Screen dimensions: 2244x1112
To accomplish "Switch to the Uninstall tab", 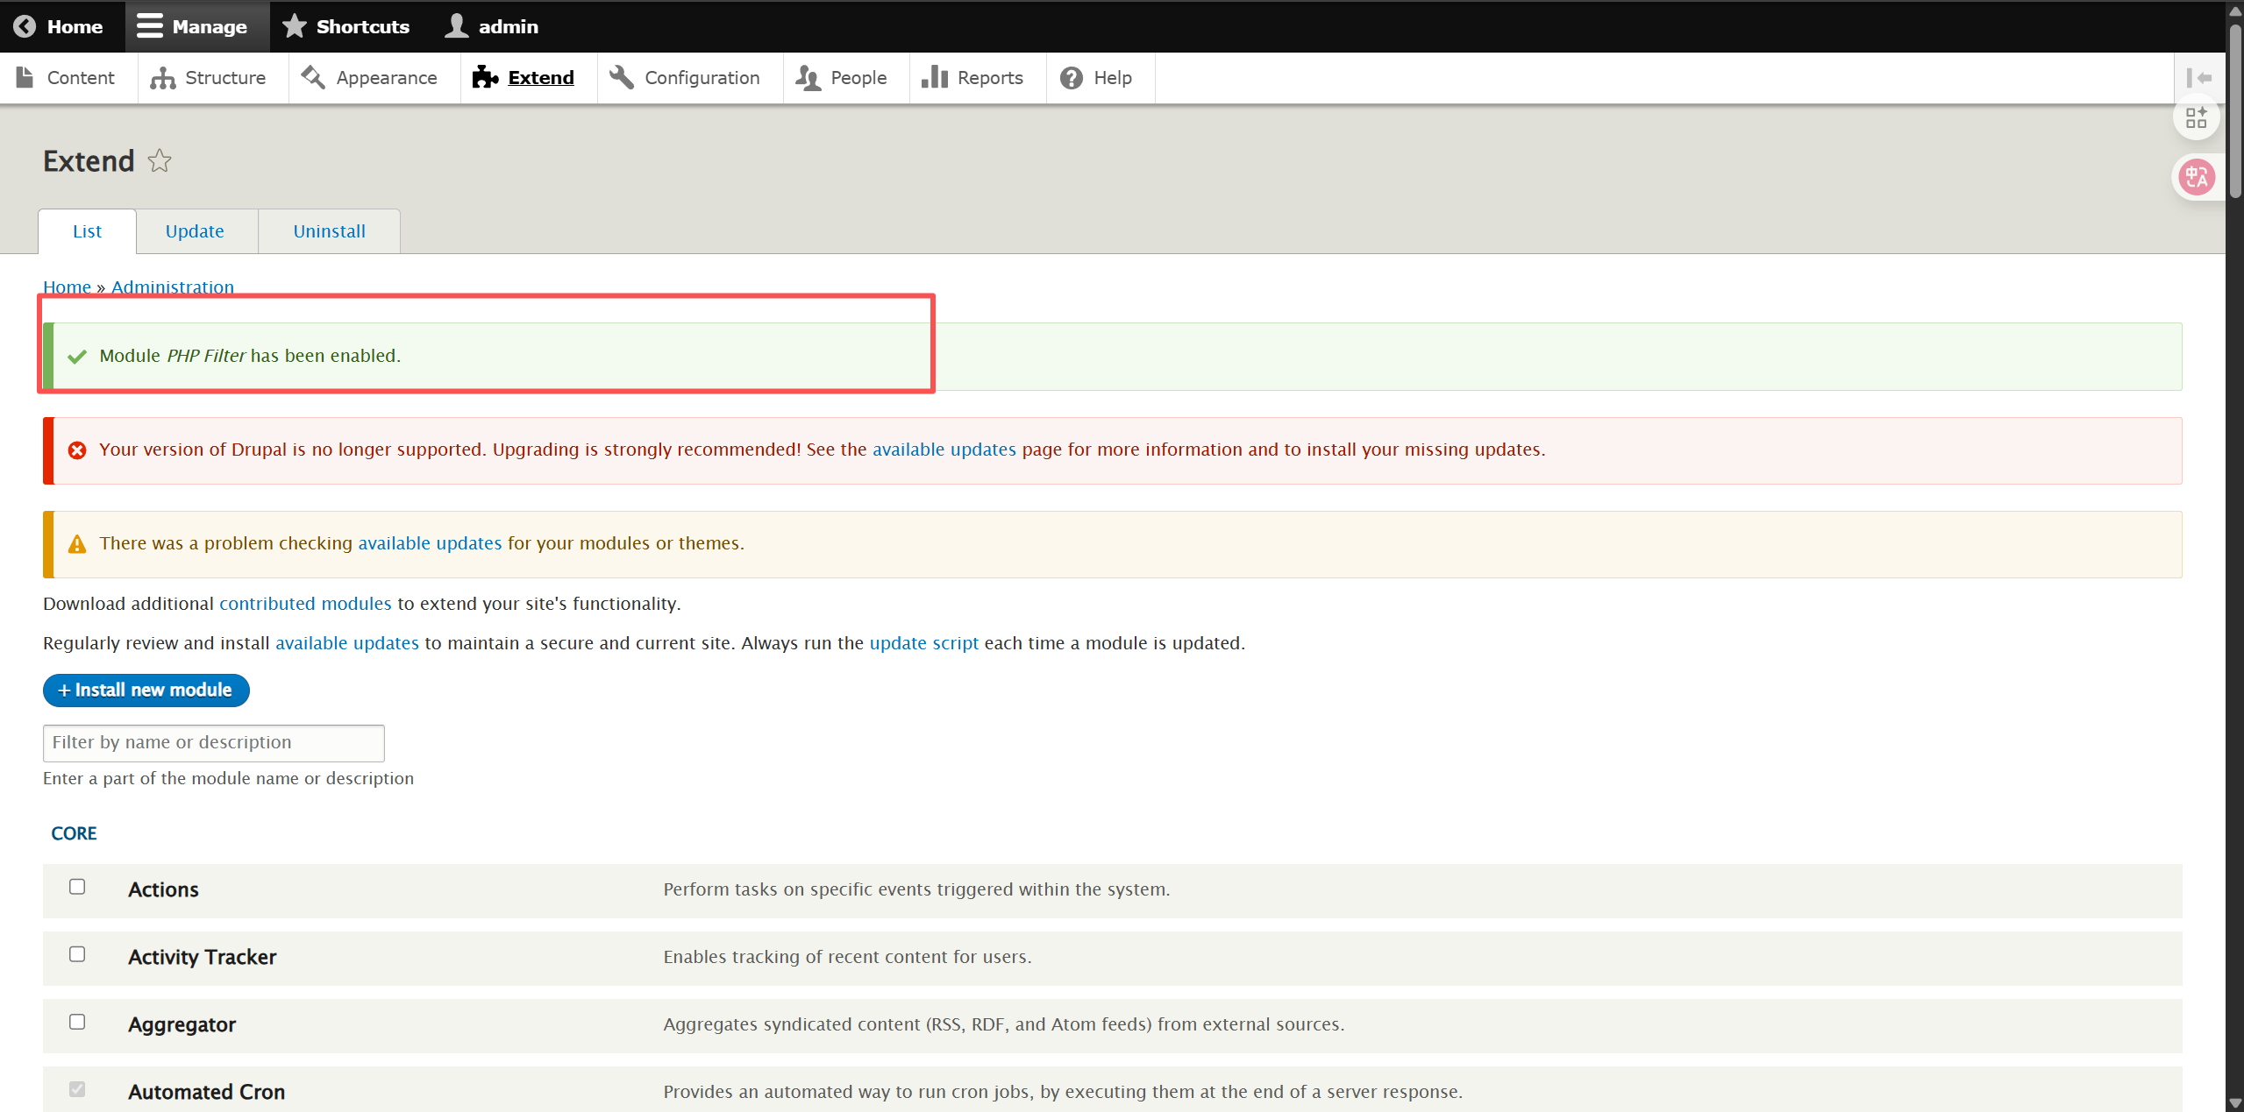I will (x=329, y=231).
